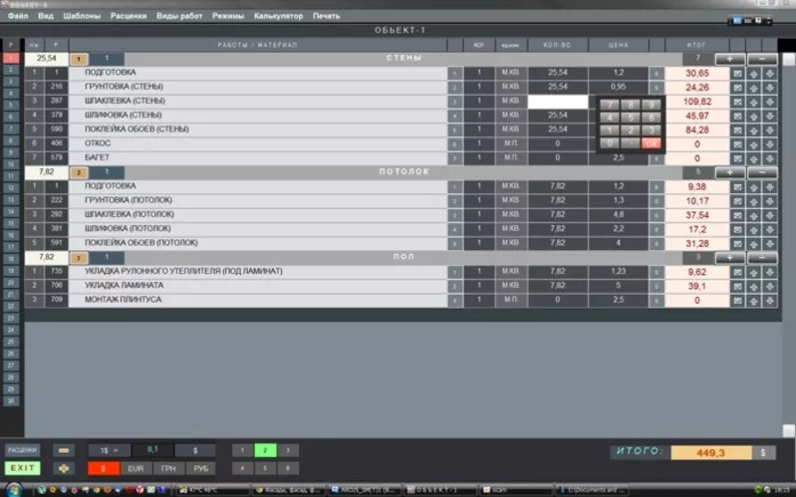Image resolution: width=796 pixels, height=497 pixels.
Task: Switch to Chrome task Фасады in taskbar
Action: [288, 490]
